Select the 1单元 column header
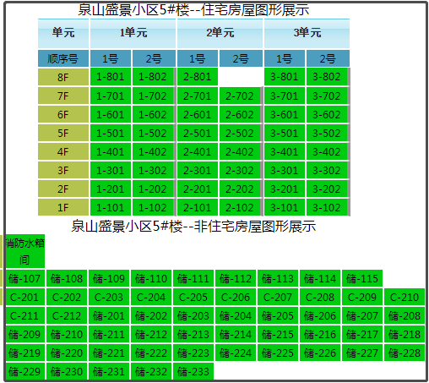 pos(133,33)
